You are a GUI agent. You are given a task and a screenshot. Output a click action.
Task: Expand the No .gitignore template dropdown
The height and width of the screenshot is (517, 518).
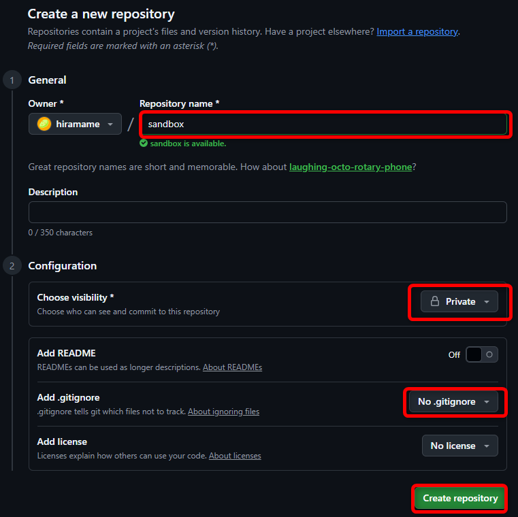click(453, 402)
